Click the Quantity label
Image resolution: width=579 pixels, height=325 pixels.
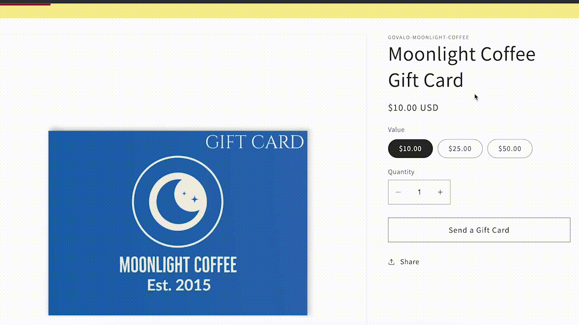pos(401,172)
